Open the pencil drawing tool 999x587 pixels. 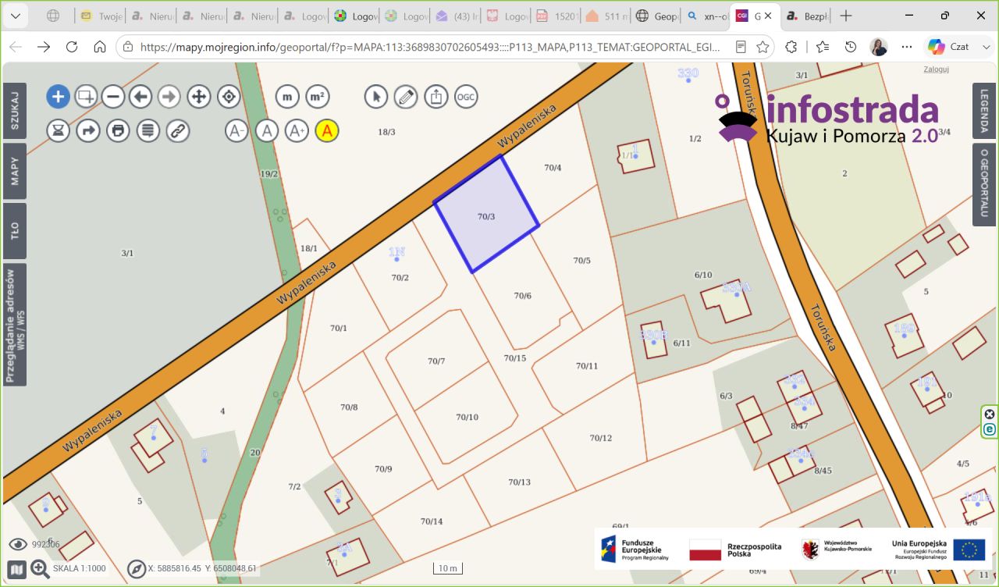click(x=406, y=97)
